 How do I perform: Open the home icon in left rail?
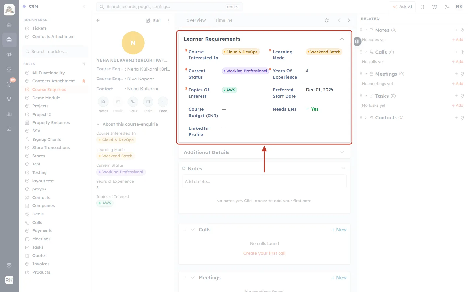coord(9,25)
